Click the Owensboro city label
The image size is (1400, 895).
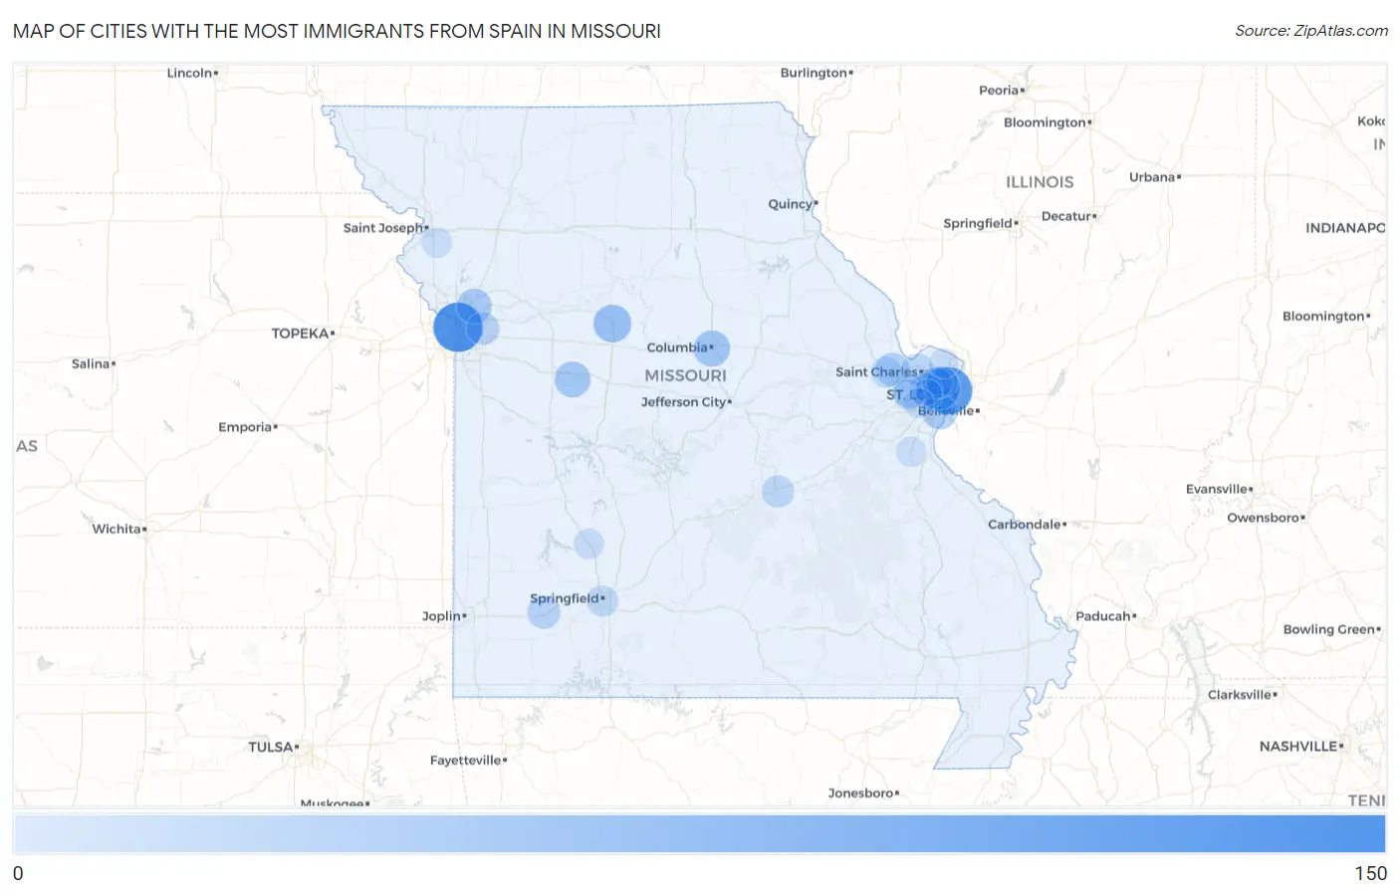[x=1264, y=518]
